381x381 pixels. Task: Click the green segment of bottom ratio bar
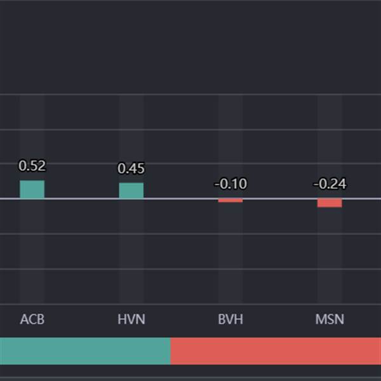click(x=85, y=351)
